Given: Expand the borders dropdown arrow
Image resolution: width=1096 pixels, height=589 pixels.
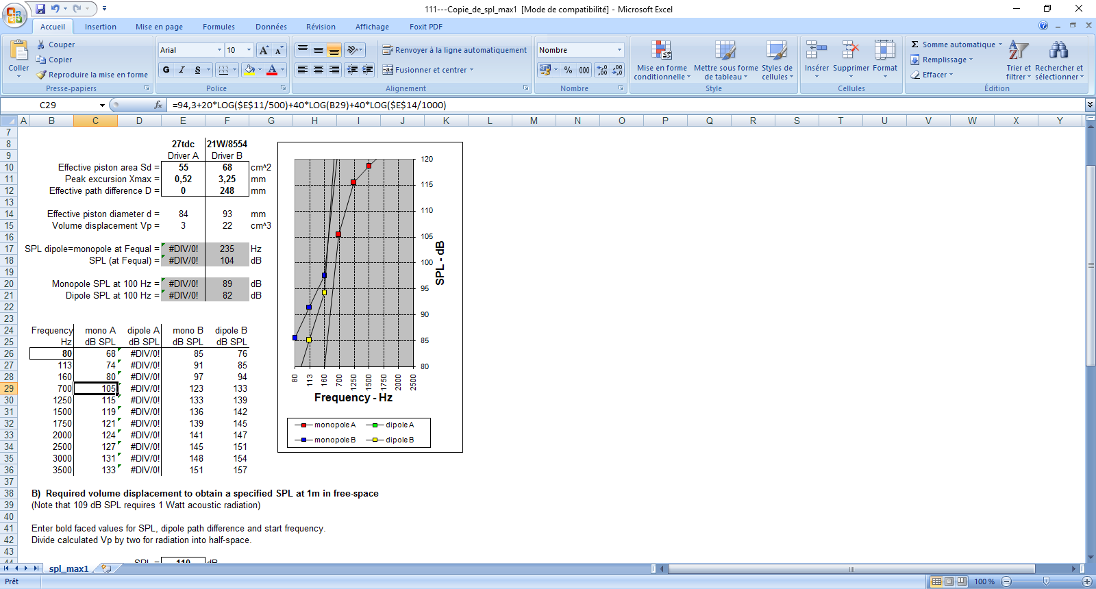Looking at the screenshot, I should [x=234, y=70].
